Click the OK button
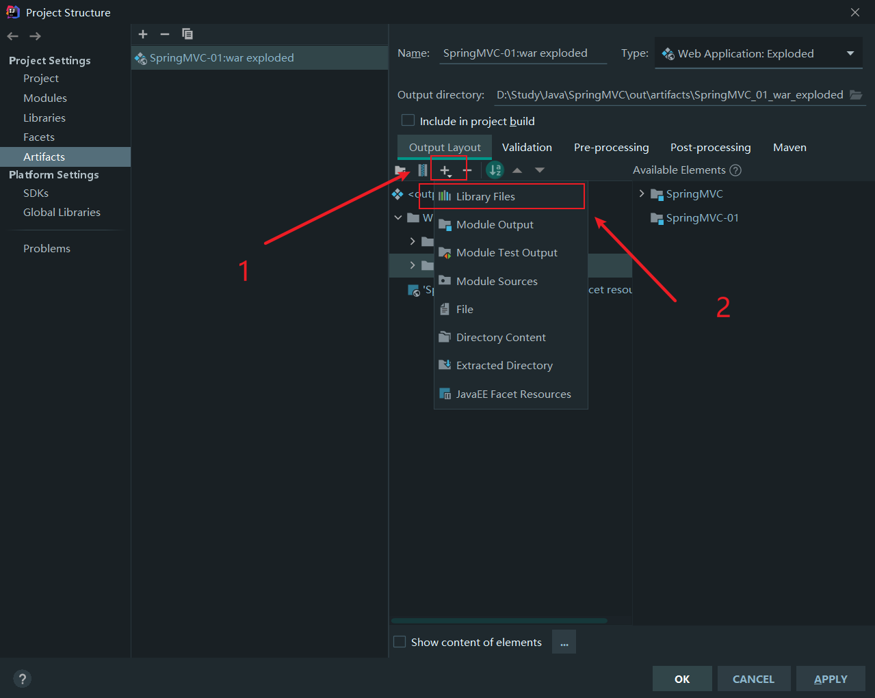 click(x=682, y=679)
